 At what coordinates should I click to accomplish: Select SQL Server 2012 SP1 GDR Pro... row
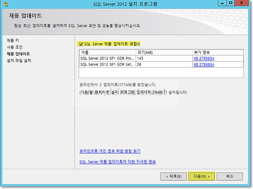pos(161,58)
